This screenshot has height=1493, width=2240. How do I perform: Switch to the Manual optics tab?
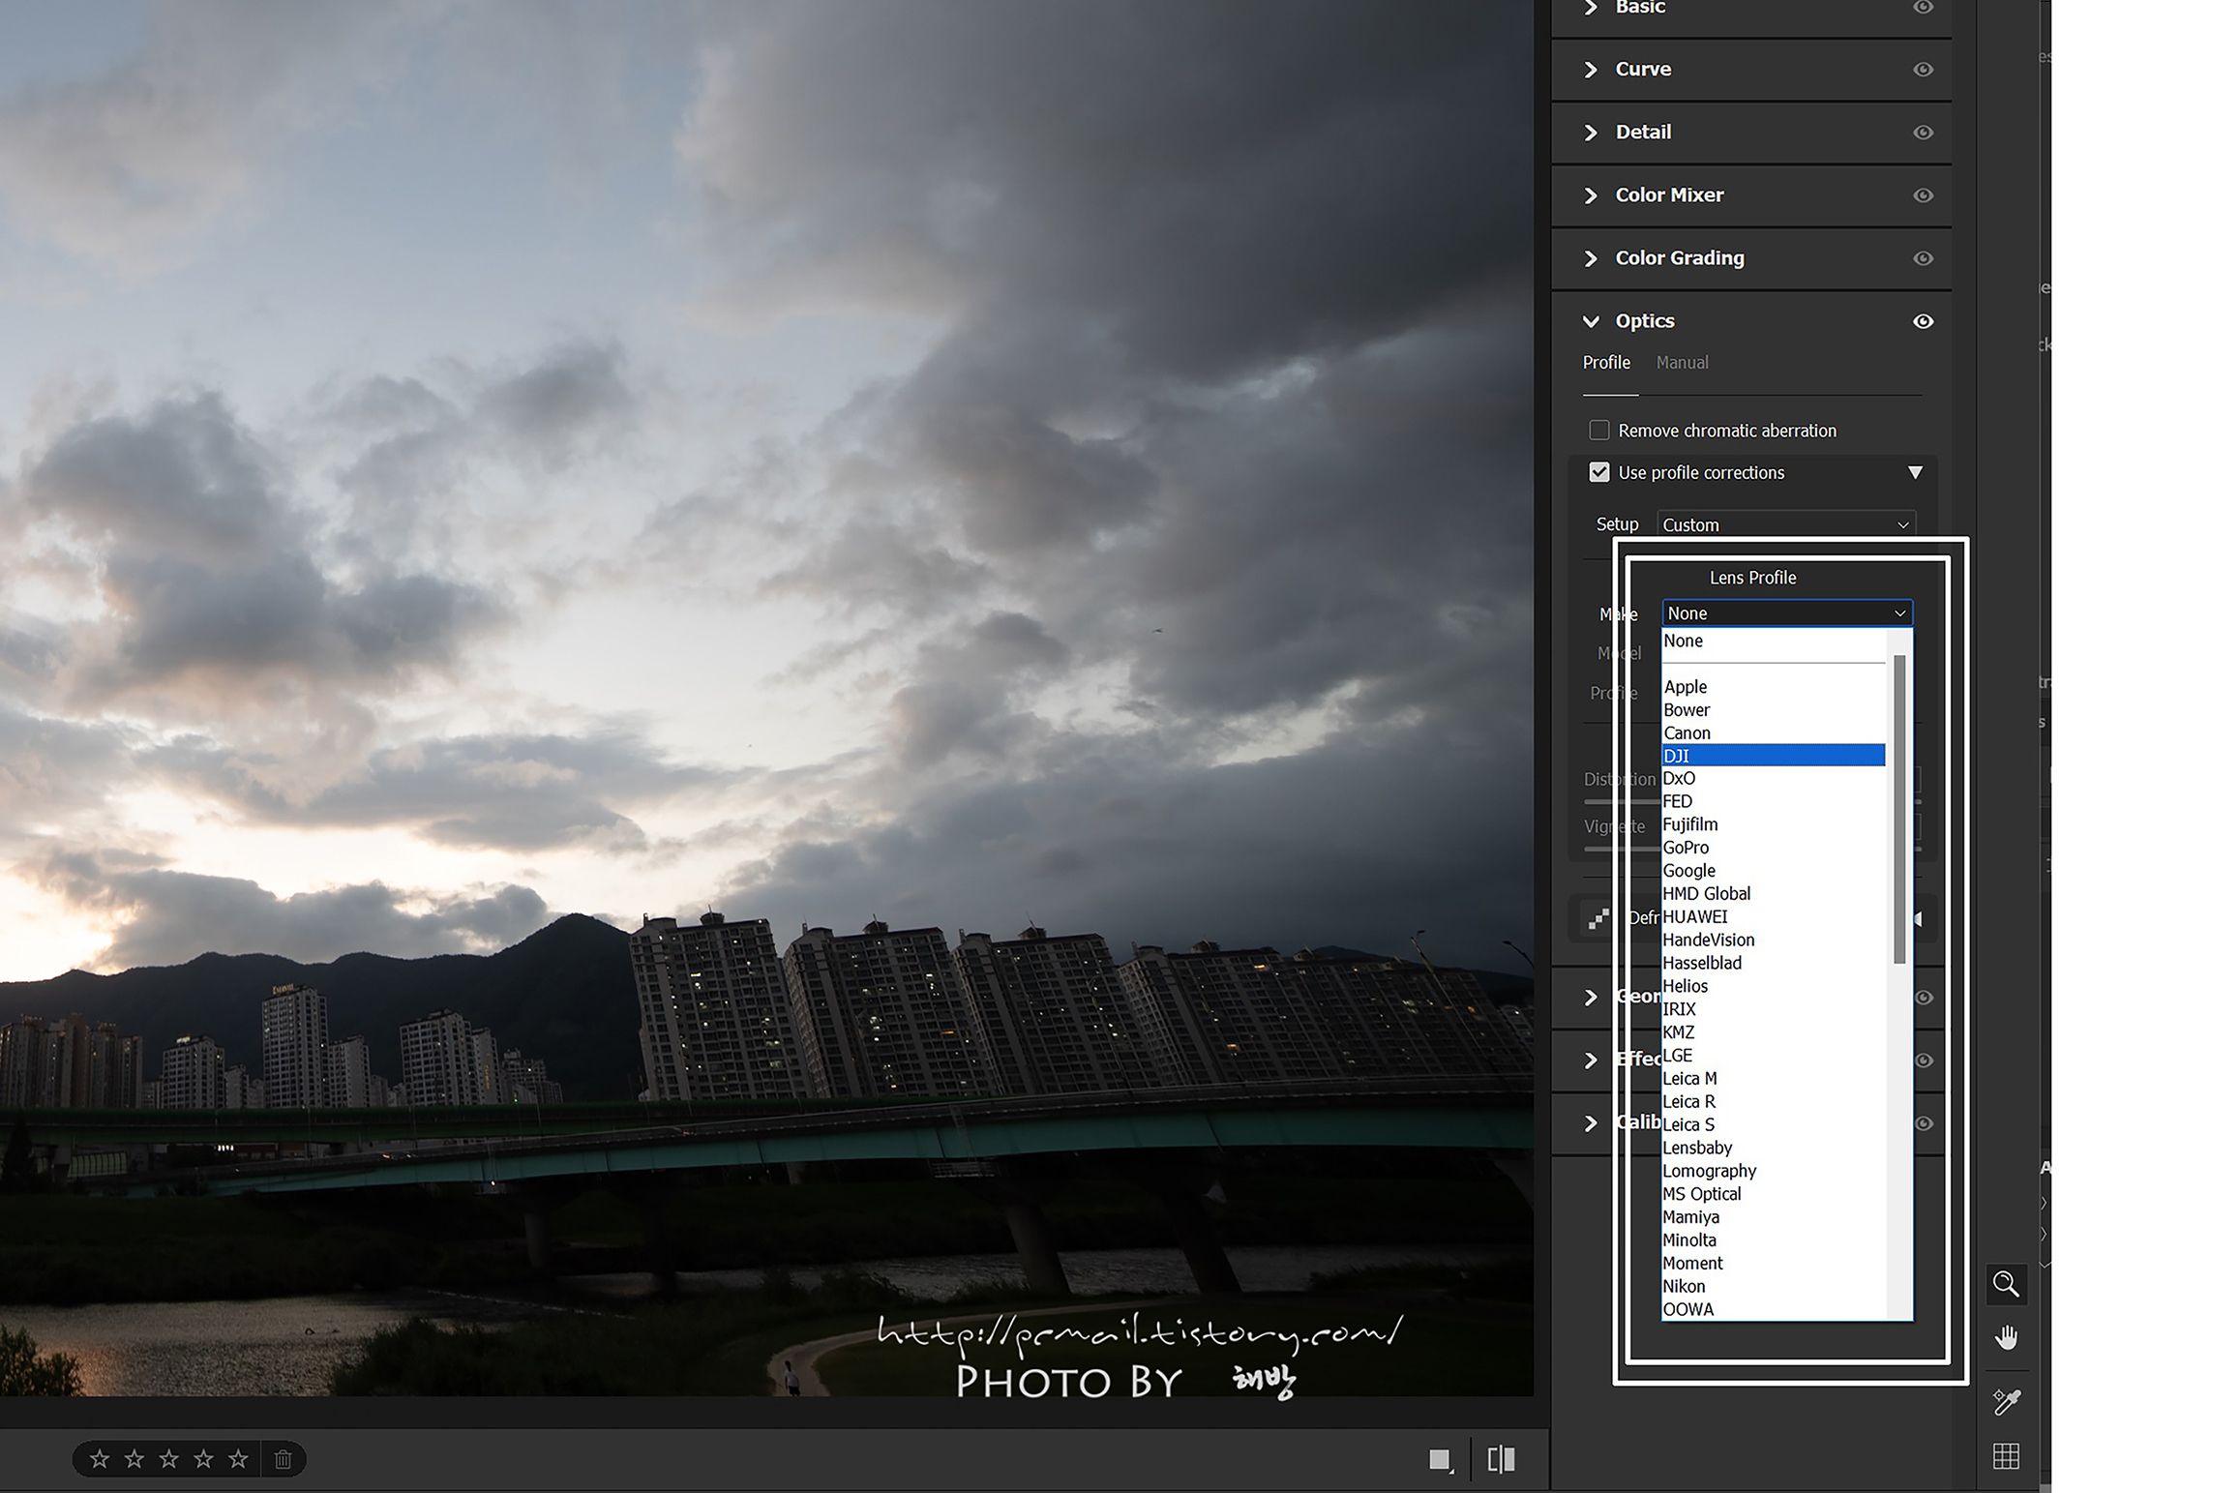click(x=1682, y=363)
